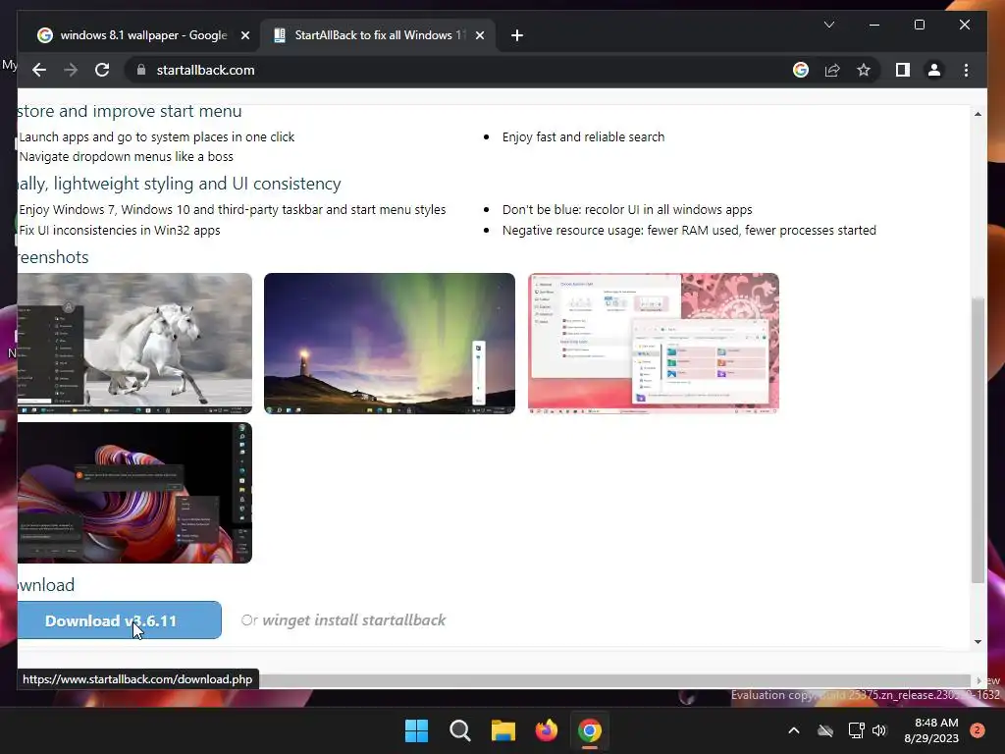The height and width of the screenshot is (754, 1005).
Task: Open the Google icon in the address bar
Action: [x=801, y=70]
